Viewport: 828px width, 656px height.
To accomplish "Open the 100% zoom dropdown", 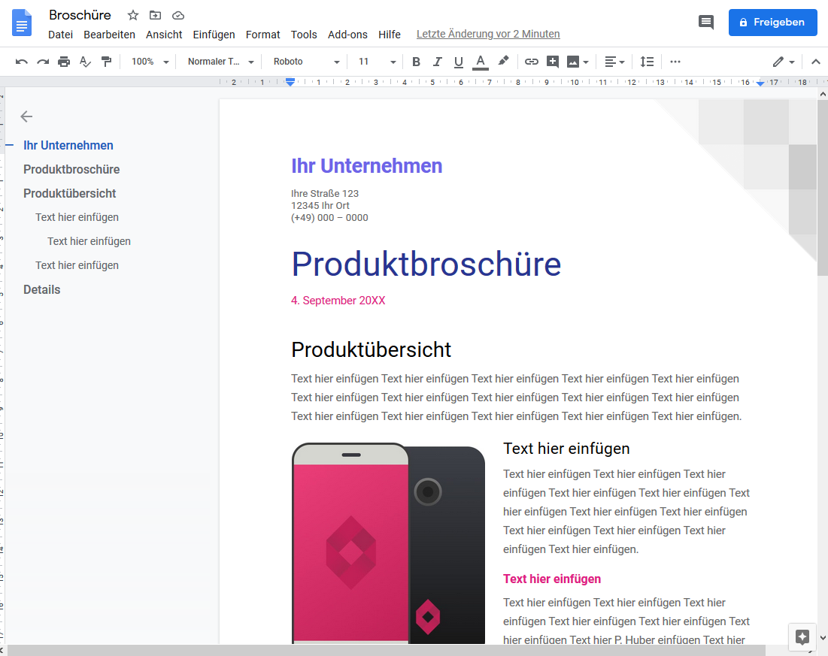I will click(150, 62).
